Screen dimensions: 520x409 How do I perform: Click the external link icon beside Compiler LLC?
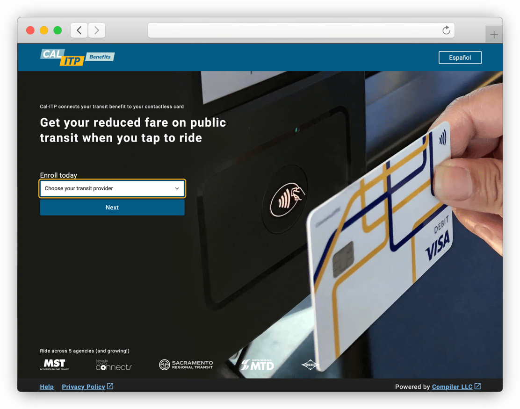[x=477, y=386]
